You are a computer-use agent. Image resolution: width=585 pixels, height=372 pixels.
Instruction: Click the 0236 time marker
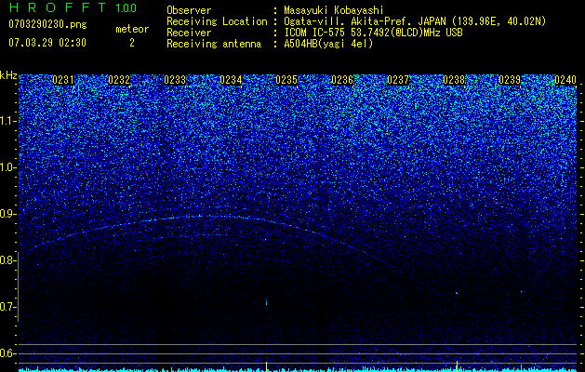pyautogui.click(x=342, y=80)
